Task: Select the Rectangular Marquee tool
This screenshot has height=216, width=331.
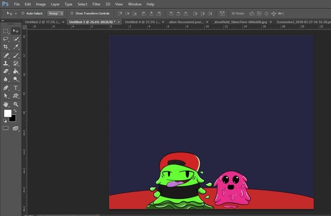Action: click(x=6, y=31)
